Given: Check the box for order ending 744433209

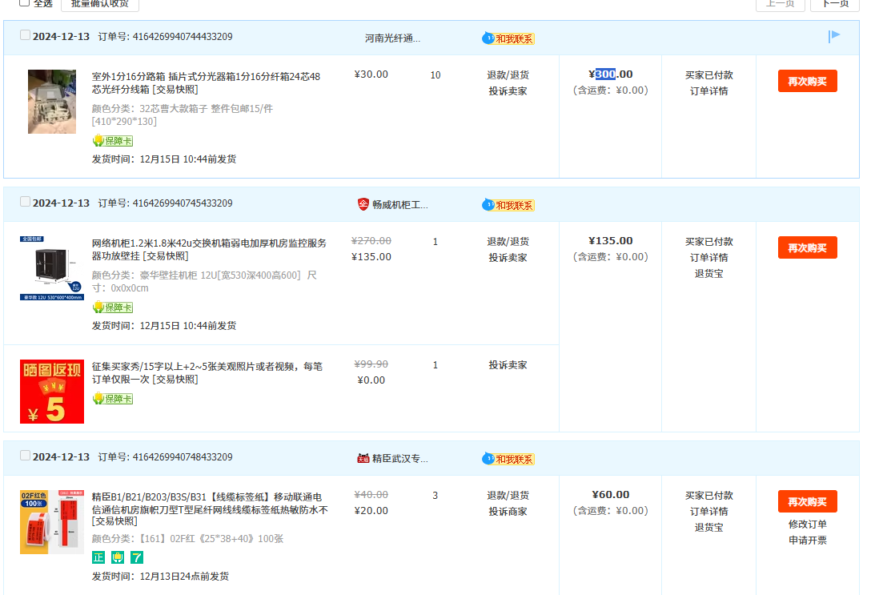Looking at the screenshot, I should pos(25,35).
